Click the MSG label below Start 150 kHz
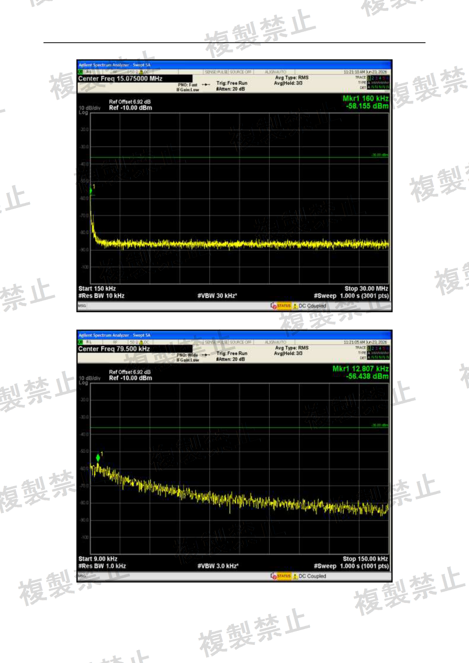The height and width of the screenshot is (663, 469). (x=82, y=306)
